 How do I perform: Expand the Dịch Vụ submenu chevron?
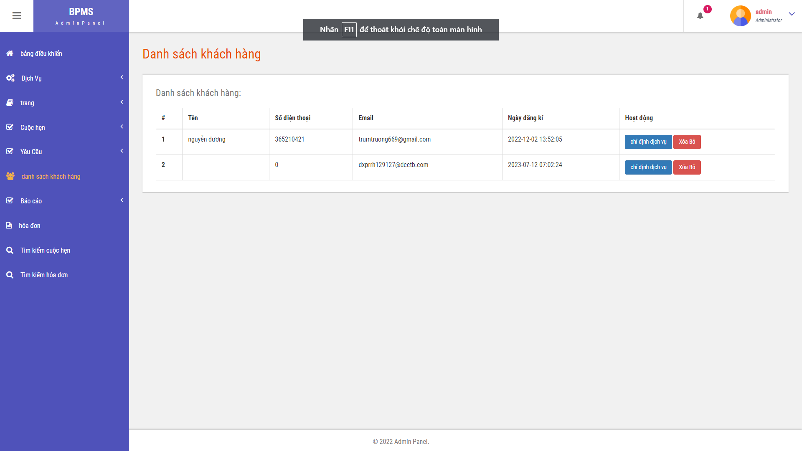tap(122, 77)
